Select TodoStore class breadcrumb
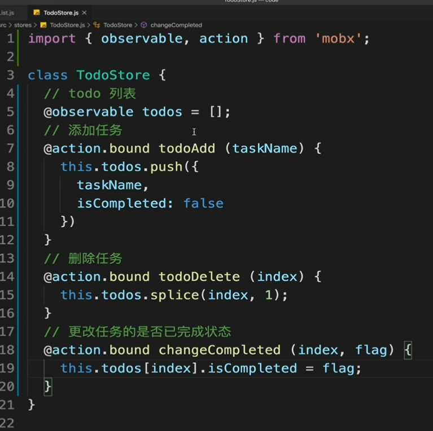This screenshot has width=433, height=431. 117,25
